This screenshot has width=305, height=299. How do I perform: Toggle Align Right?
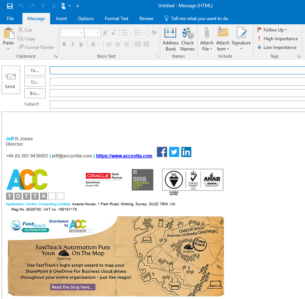click(126, 44)
